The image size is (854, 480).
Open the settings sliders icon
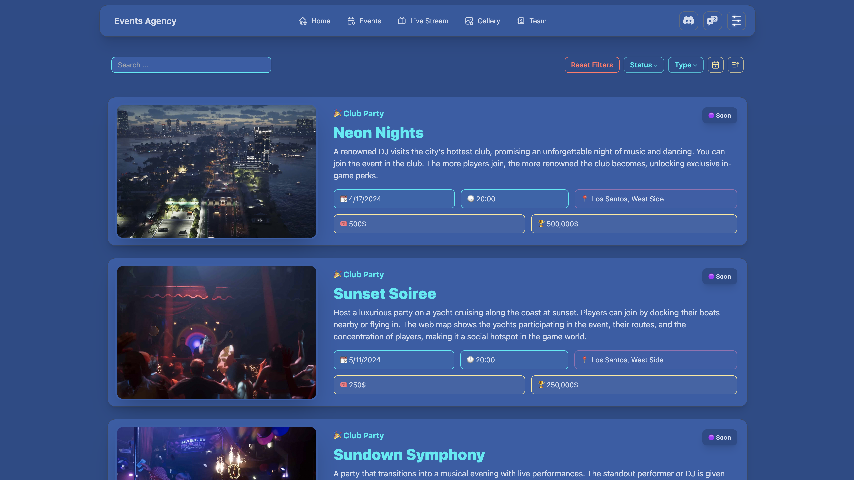pyautogui.click(x=736, y=21)
